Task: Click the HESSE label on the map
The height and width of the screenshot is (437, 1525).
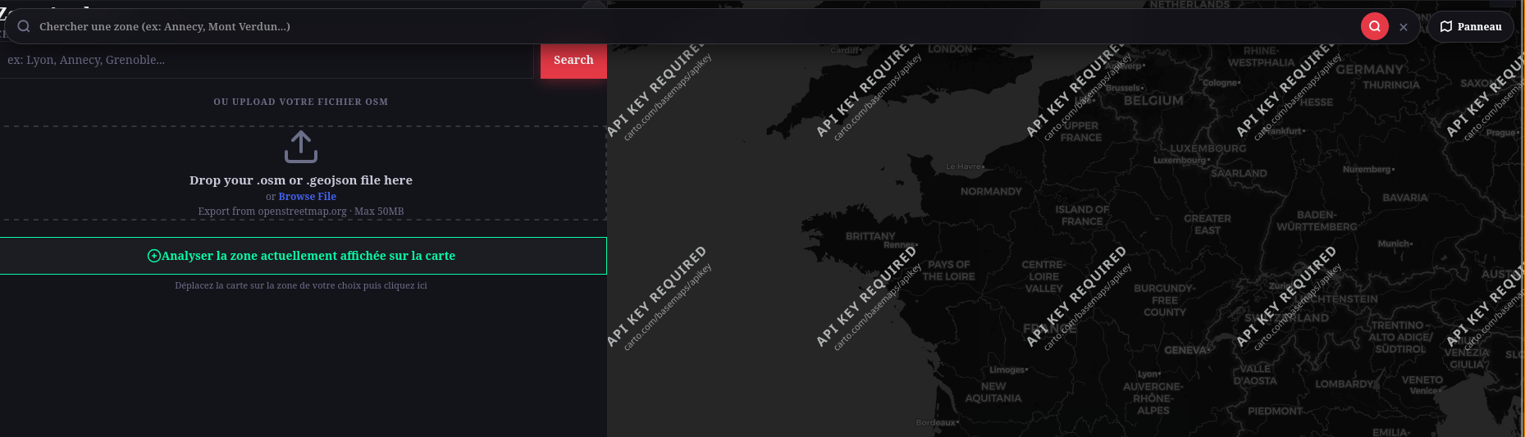Action: tap(1317, 102)
